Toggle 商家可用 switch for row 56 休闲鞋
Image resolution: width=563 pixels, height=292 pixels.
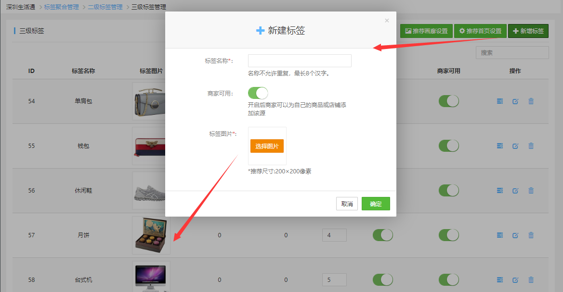pyautogui.click(x=448, y=191)
